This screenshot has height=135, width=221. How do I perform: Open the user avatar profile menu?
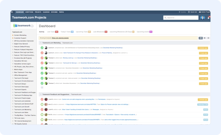(202, 18)
